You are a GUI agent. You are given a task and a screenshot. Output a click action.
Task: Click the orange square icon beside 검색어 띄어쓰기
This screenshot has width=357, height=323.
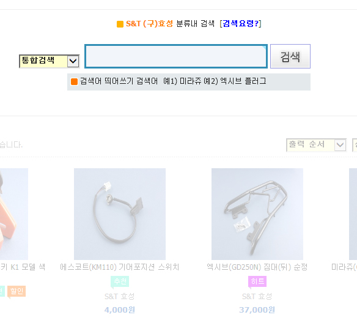point(74,81)
